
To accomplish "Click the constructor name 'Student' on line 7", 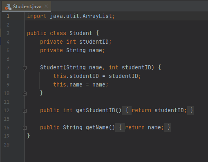I will tap(51, 68).
